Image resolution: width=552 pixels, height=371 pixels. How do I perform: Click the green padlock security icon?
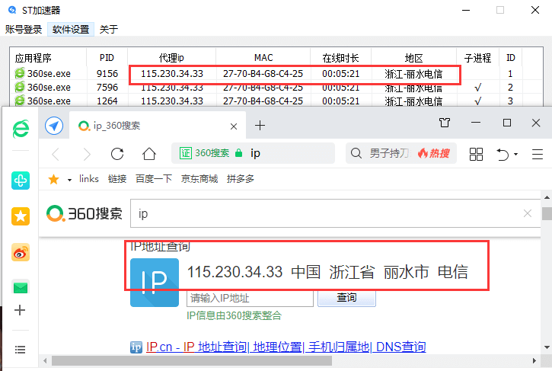pos(238,153)
